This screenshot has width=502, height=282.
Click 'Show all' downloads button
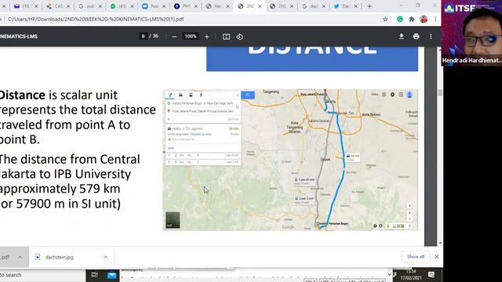416,257
